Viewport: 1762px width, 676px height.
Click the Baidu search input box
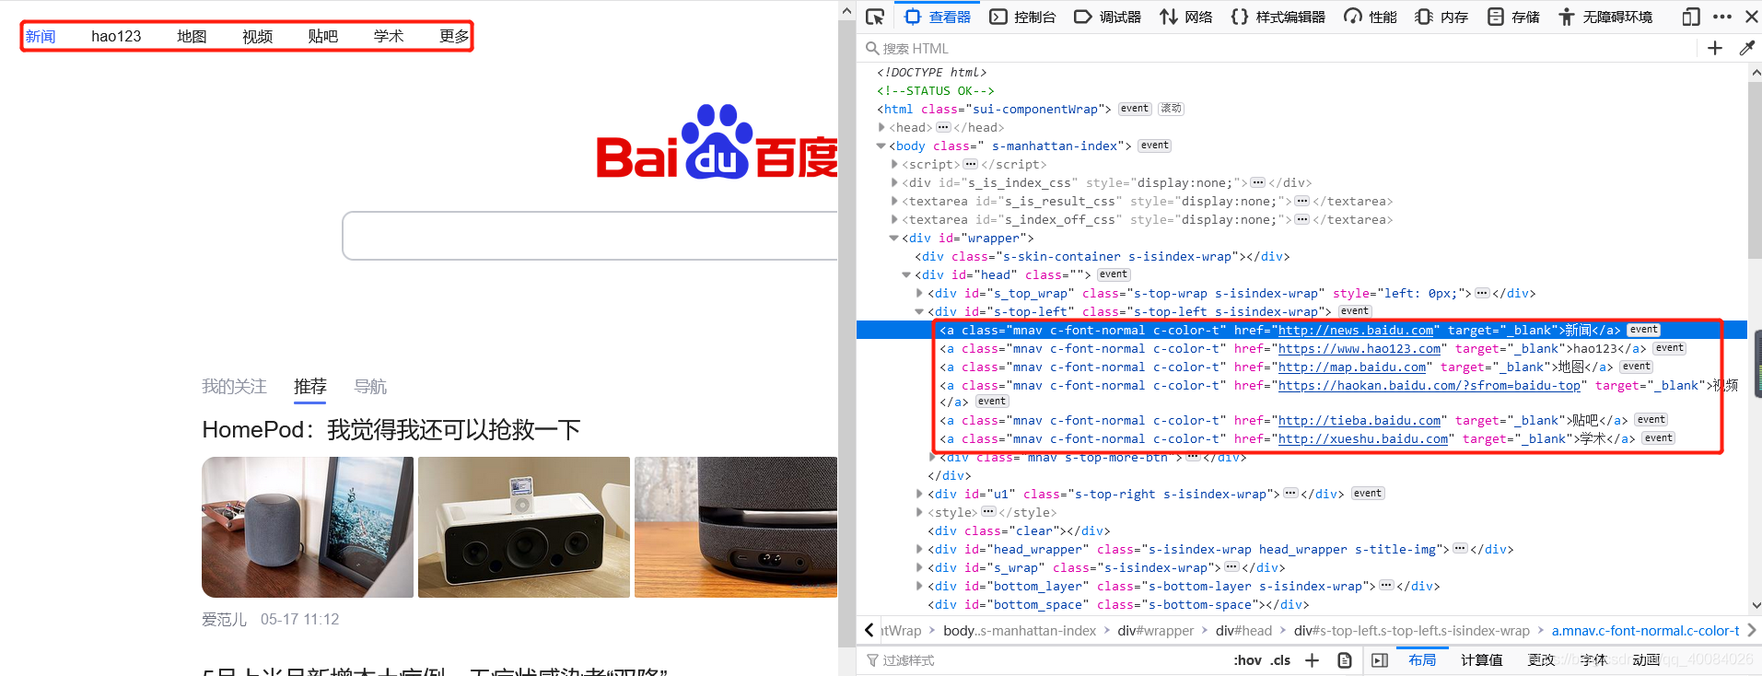click(x=589, y=236)
